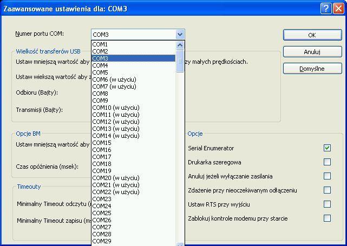The height and width of the screenshot is (246, 347).
Task: Choose COM27 from the list
Action: click(134, 227)
